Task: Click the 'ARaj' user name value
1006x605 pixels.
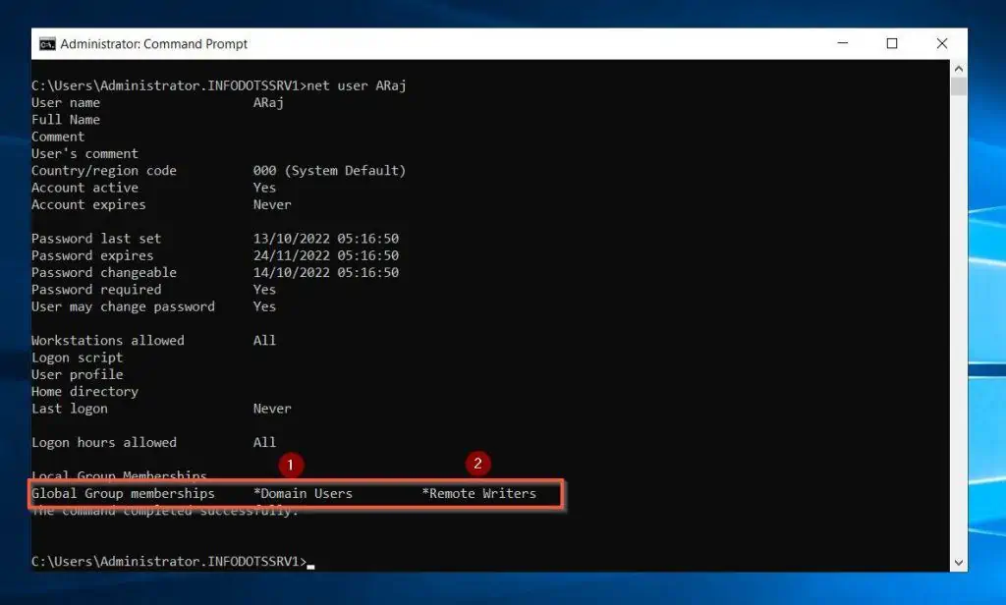Action: (x=268, y=103)
